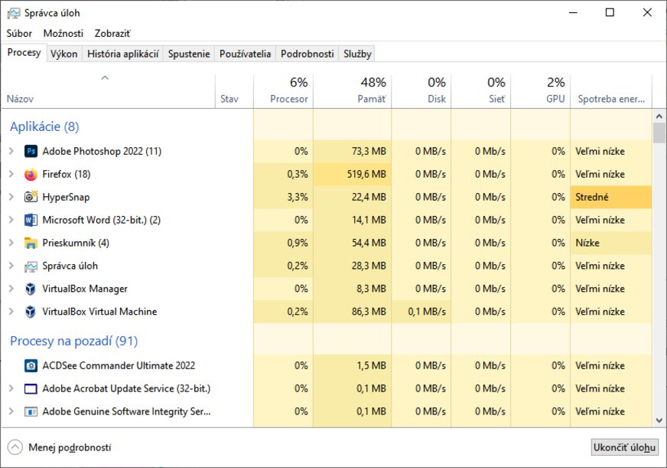The width and height of the screenshot is (667, 468).
Task: Expand the Prieskumník process group
Action: (11, 243)
